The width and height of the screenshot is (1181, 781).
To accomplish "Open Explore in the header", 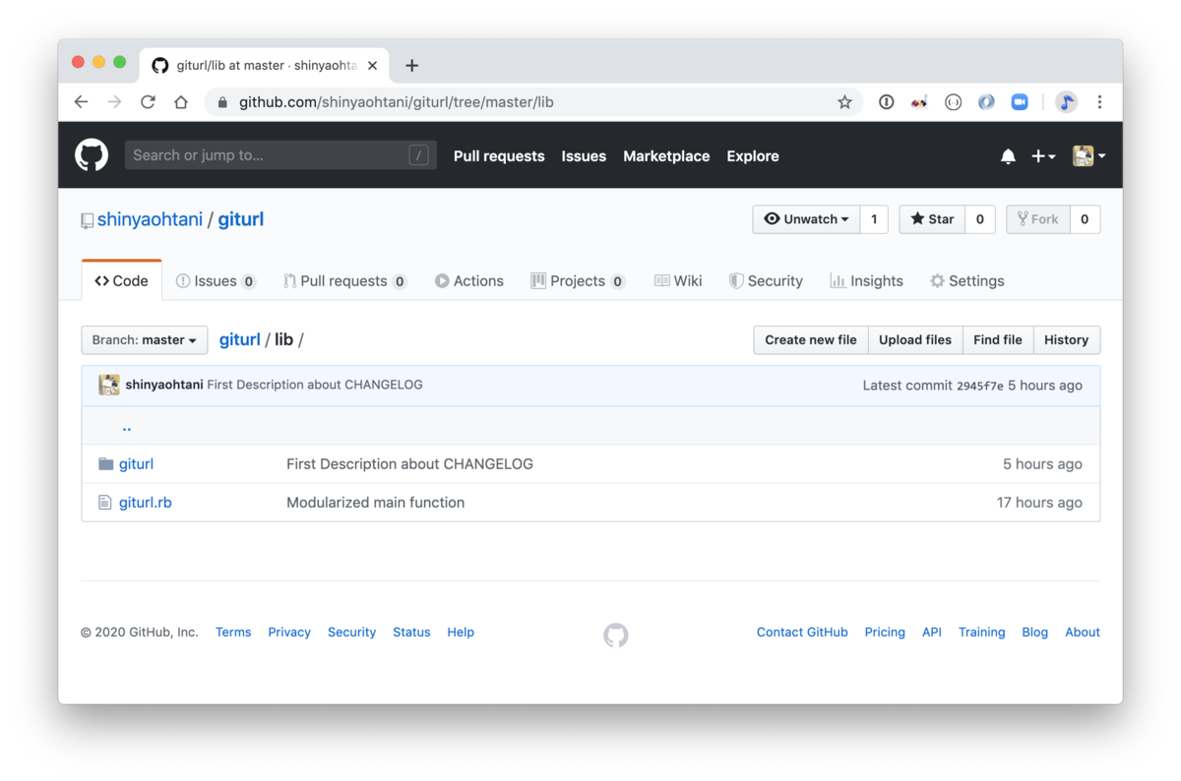I will tap(753, 156).
